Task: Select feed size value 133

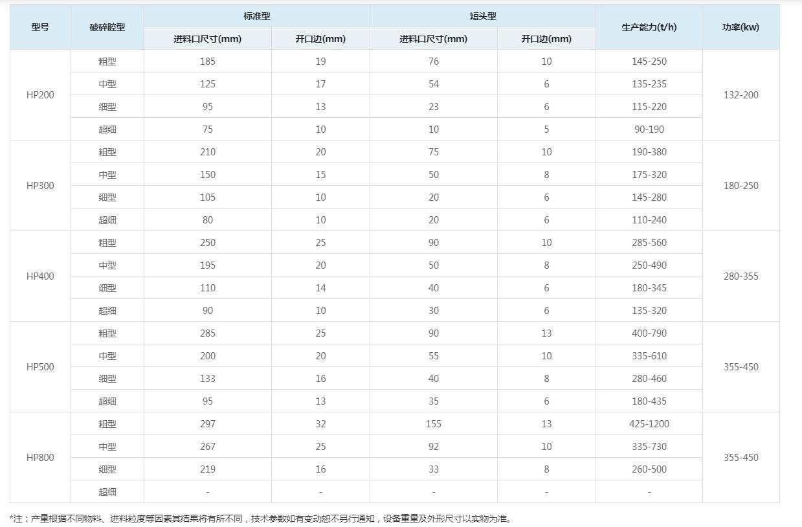Action: pyautogui.click(x=208, y=379)
